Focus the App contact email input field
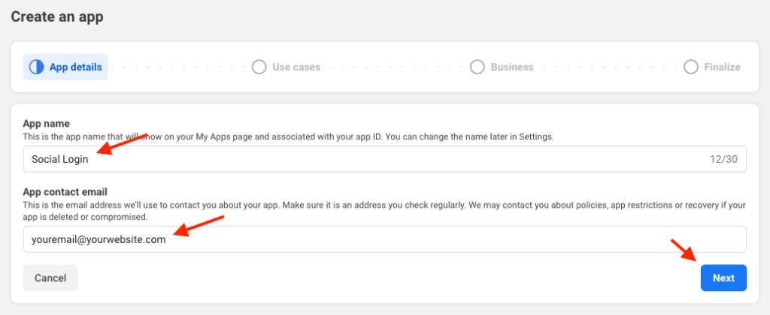The image size is (770, 315). tap(384, 239)
